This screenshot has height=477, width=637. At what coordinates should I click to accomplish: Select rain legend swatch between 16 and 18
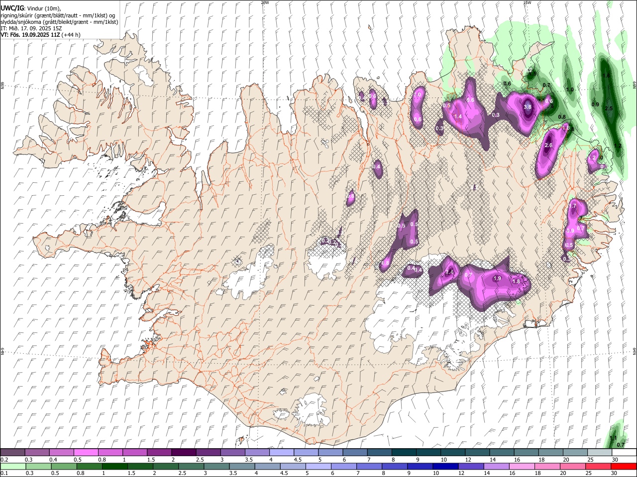pyautogui.click(x=521, y=466)
